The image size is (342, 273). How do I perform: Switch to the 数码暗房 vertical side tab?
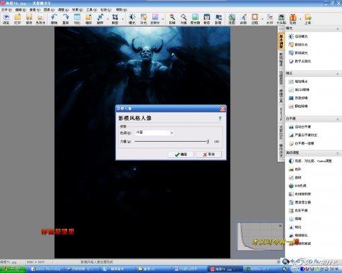[x=281, y=60]
